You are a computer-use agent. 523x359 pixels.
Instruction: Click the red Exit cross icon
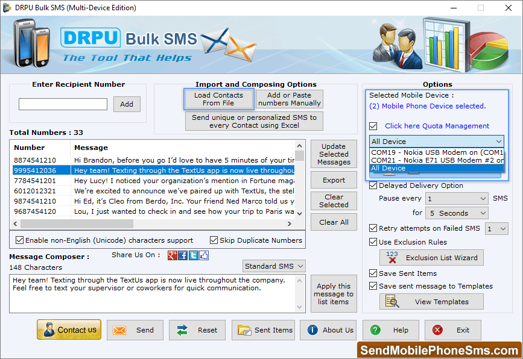point(437,330)
